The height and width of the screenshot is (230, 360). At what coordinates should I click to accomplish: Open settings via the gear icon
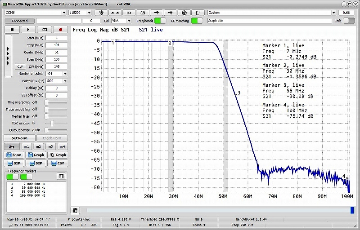(x=101, y=13)
